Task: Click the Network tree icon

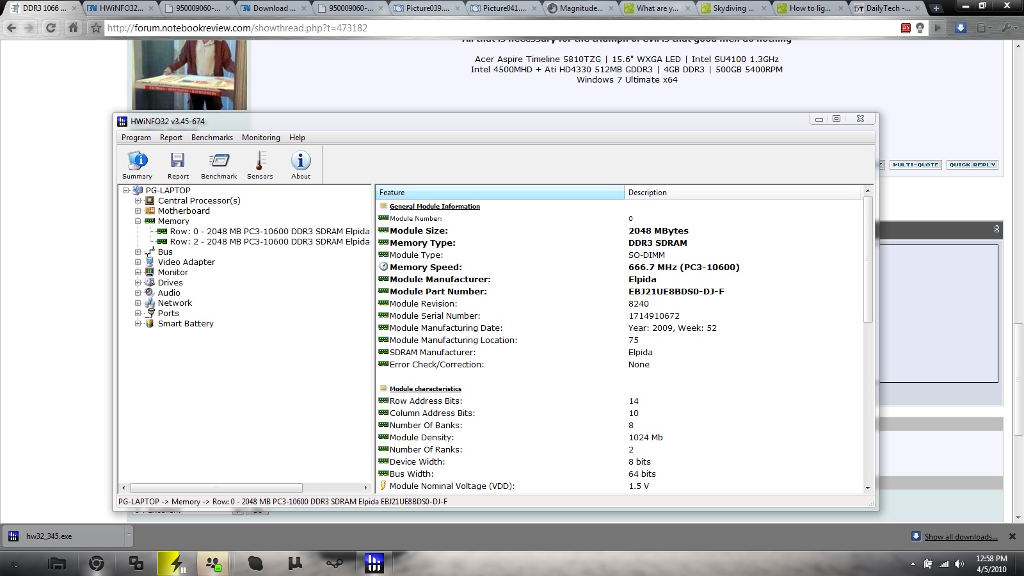Action: click(150, 303)
